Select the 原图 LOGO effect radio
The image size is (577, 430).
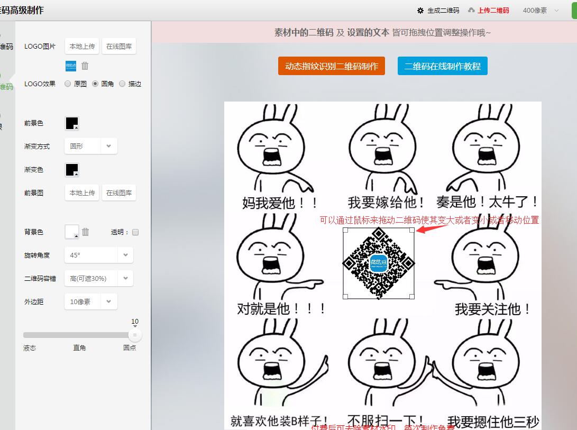(68, 84)
